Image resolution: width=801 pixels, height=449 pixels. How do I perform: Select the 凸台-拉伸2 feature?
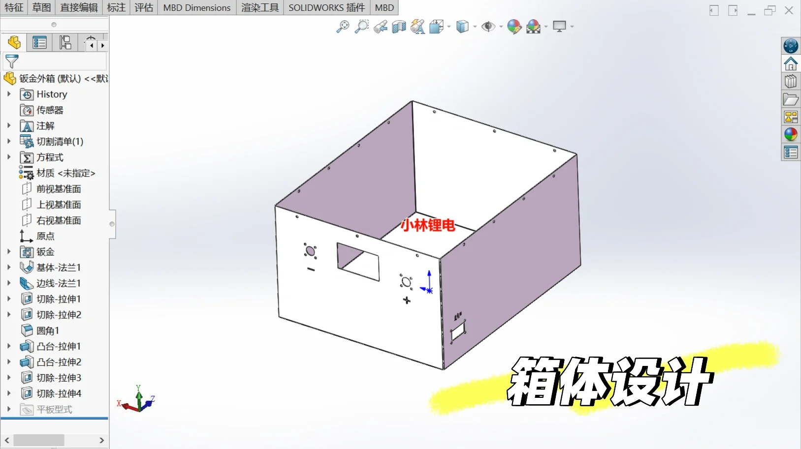[x=51, y=362]
